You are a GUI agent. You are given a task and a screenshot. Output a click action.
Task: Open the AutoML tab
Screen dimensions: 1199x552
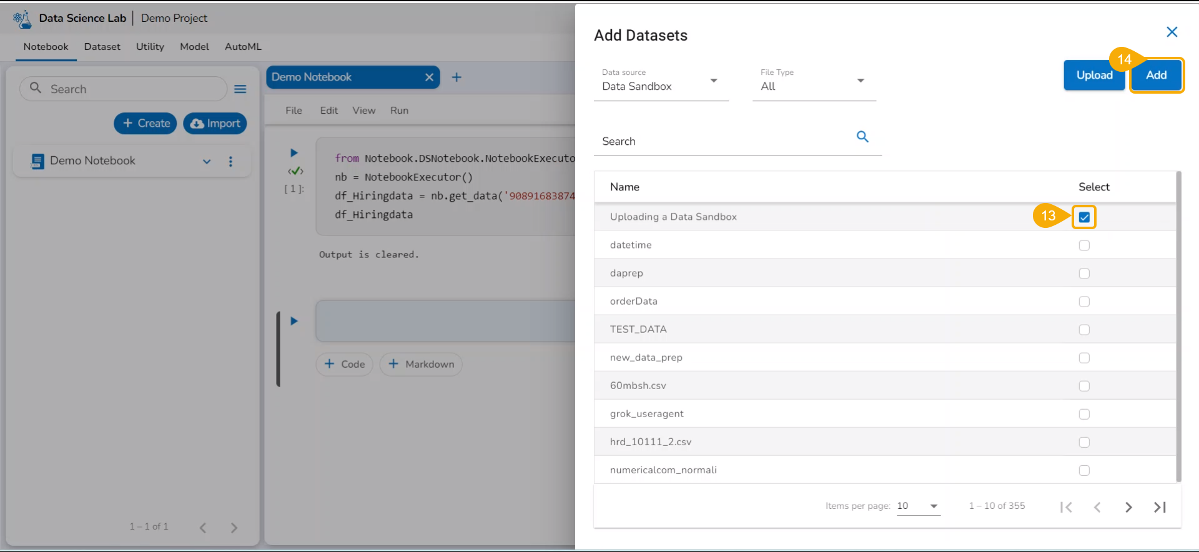click(243, 47)
